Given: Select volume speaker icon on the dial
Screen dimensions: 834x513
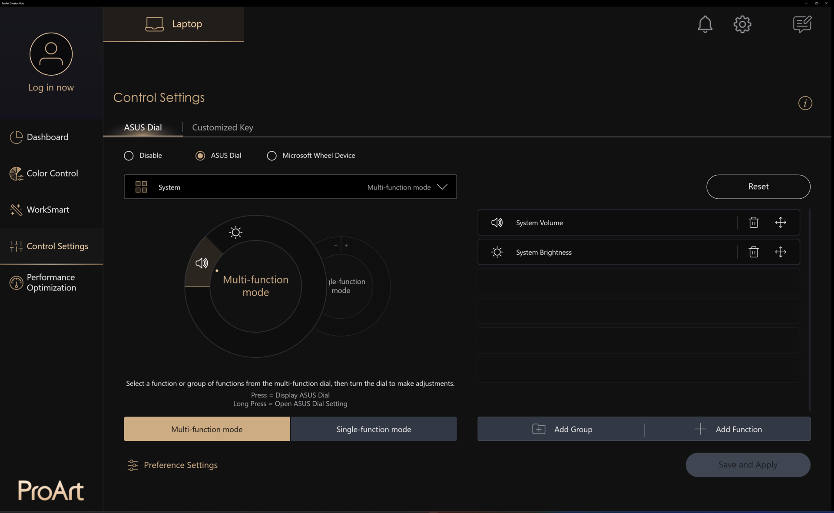Looking at the screenshot, I should click(202, 263).
